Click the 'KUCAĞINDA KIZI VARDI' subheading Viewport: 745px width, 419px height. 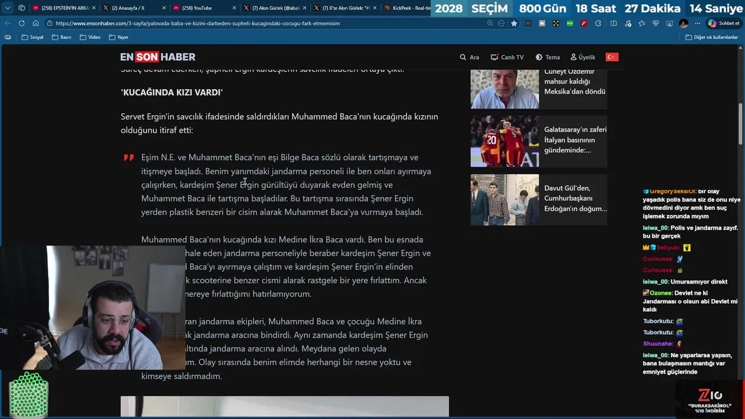pyautogui.click(x=172, y=93)
